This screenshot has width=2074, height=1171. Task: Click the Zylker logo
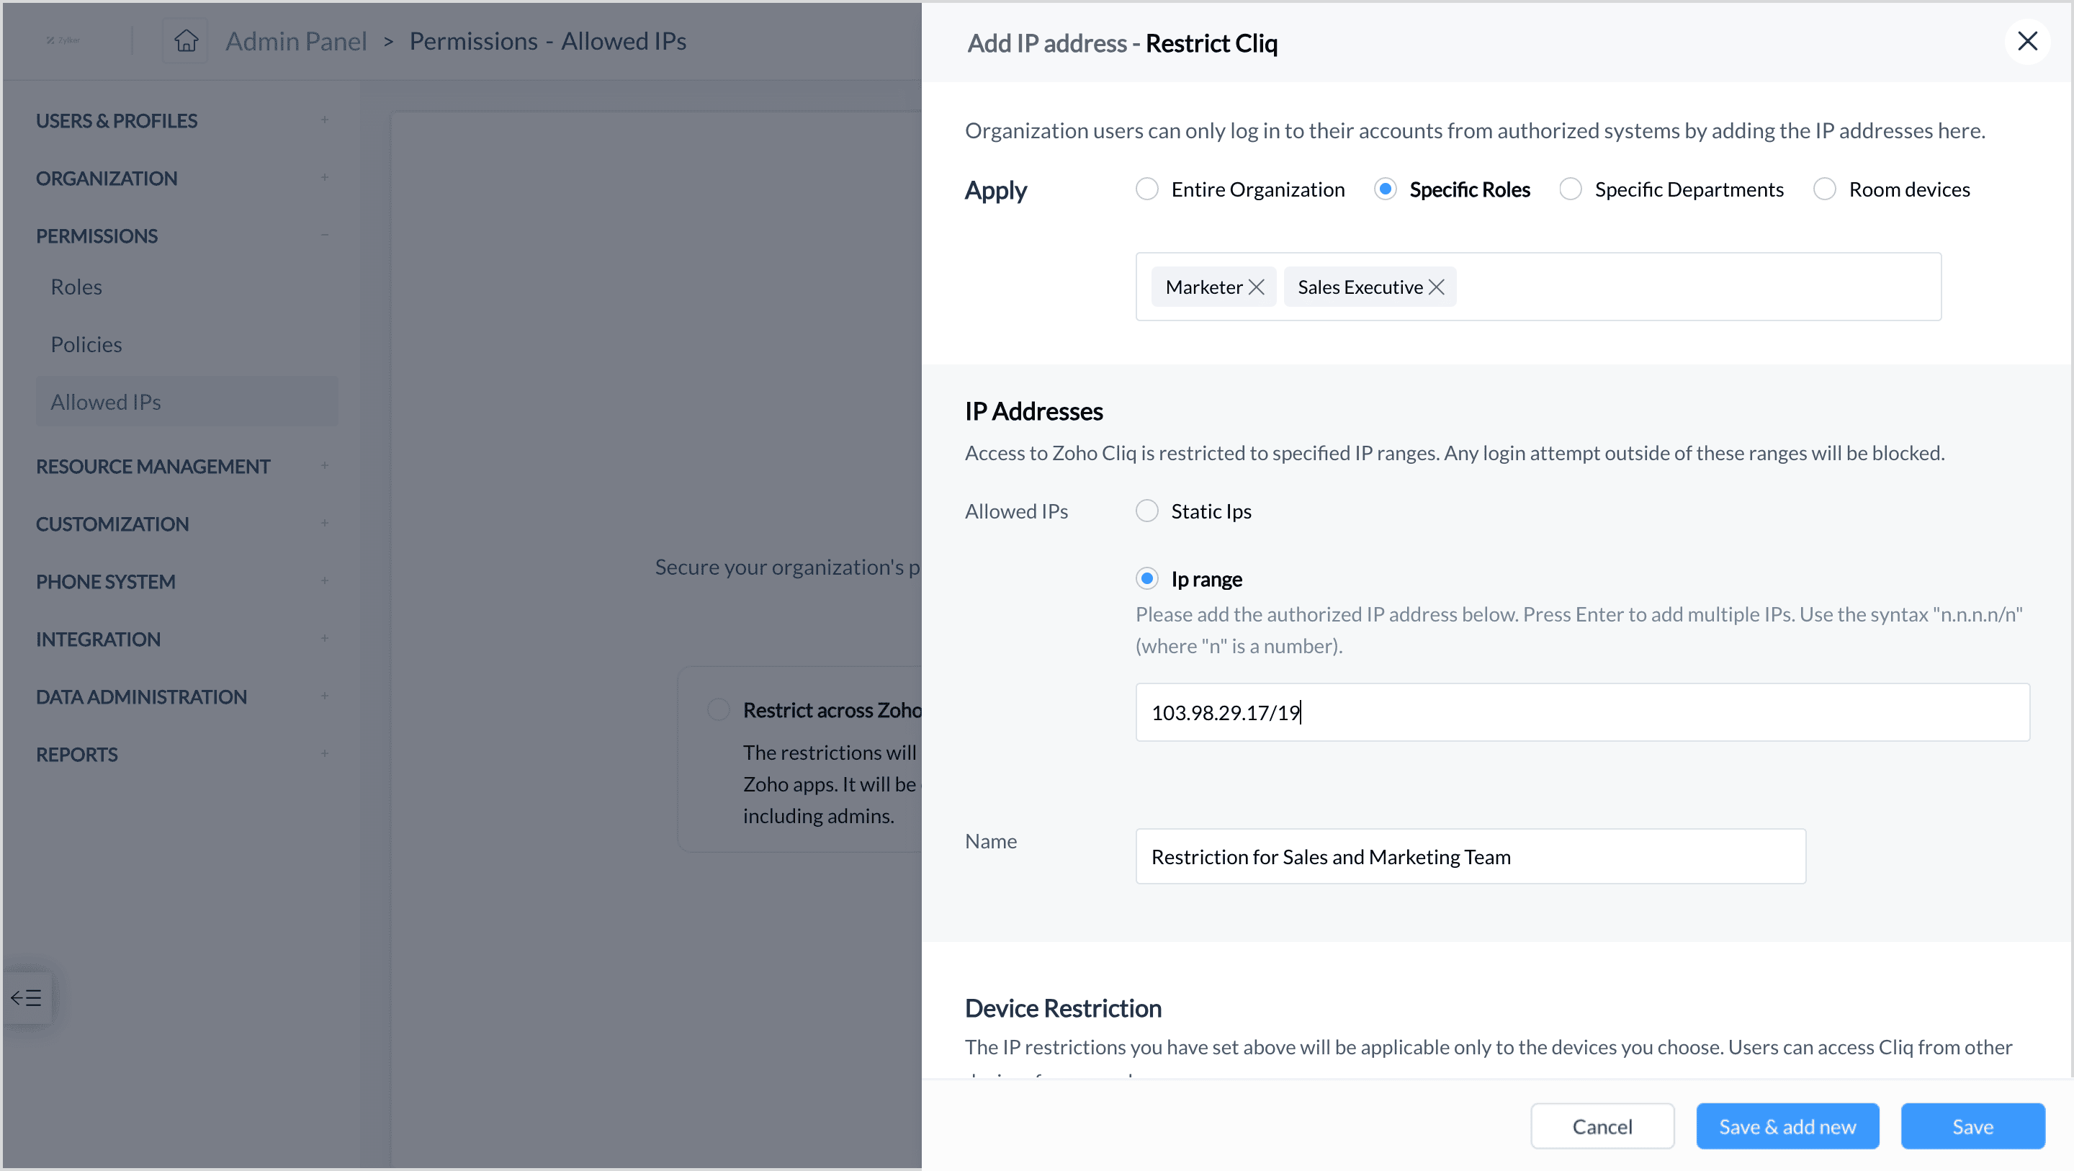pyautogui.click(x=63, y=40)
